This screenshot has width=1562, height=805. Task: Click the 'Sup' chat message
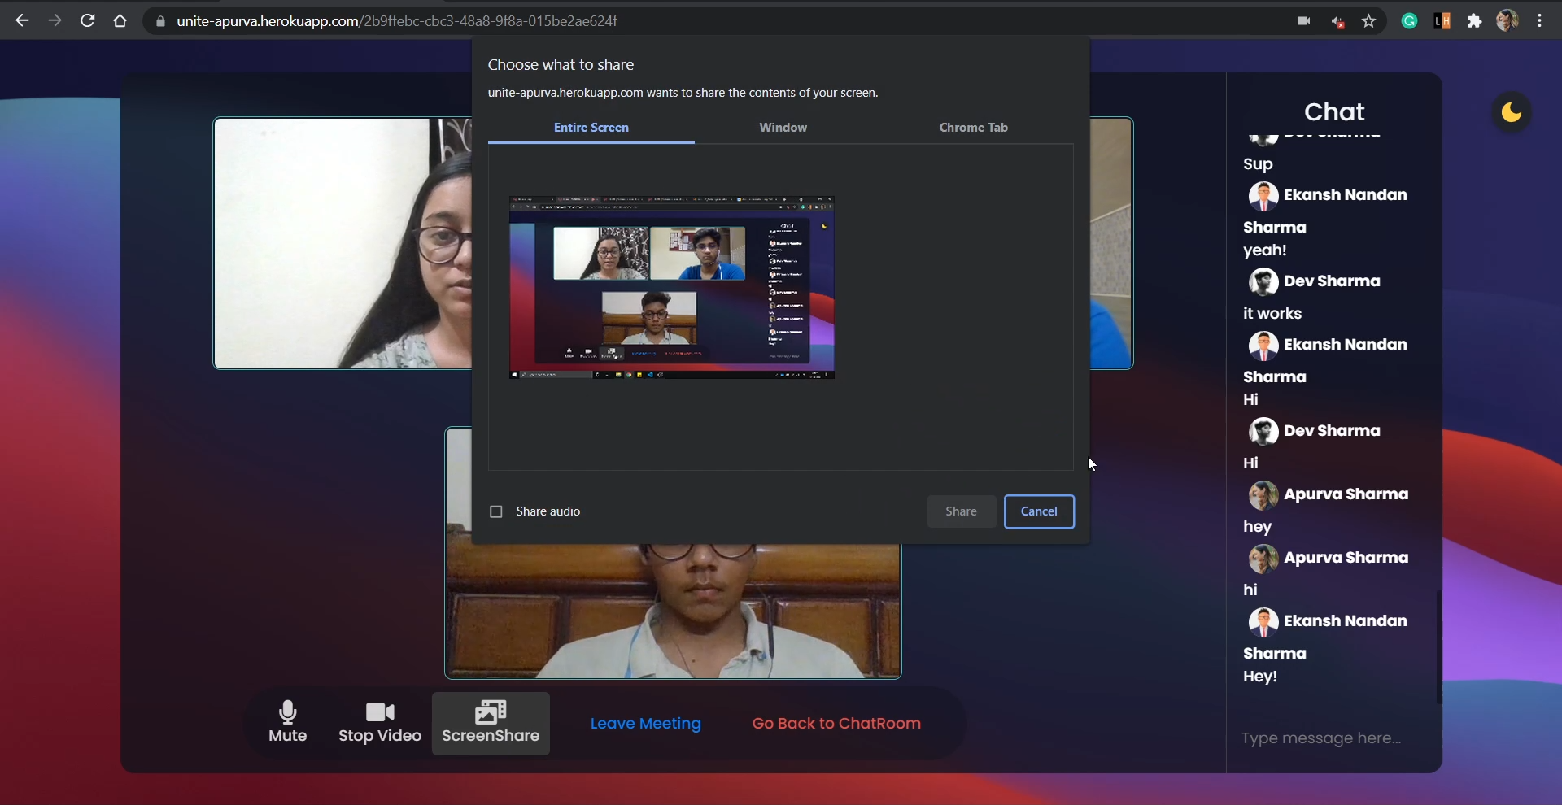point(1258,164)
